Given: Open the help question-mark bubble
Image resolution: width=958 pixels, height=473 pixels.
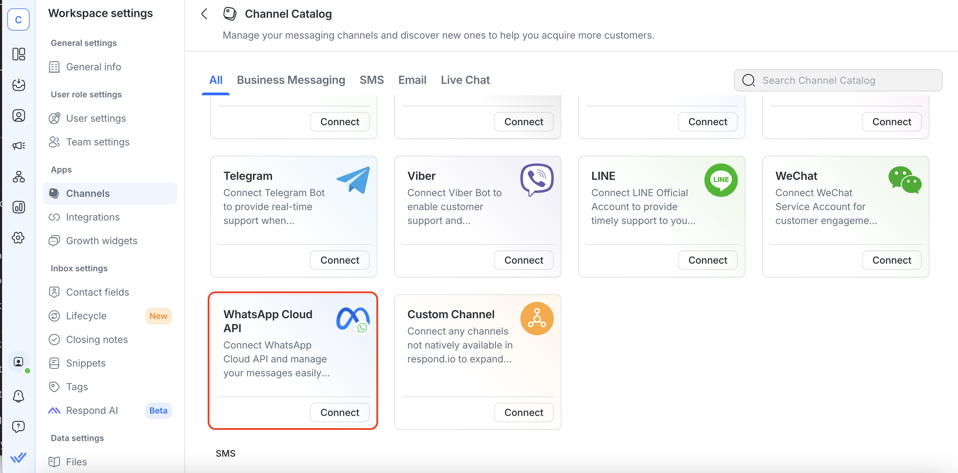Looking at the screenshot, I should tap(18, 426).
